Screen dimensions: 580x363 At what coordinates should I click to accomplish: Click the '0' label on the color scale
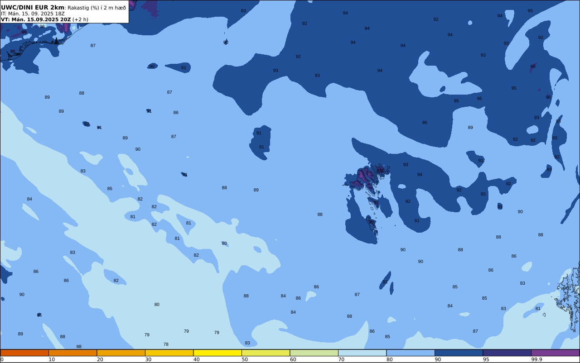[2, 359]
